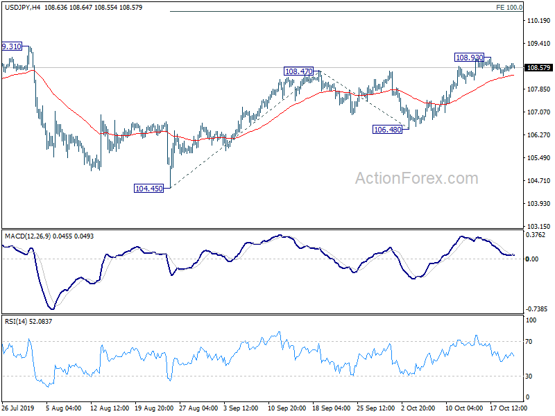
Task: Click the 107.850 price axis value
Action: (x=538, y=89)
